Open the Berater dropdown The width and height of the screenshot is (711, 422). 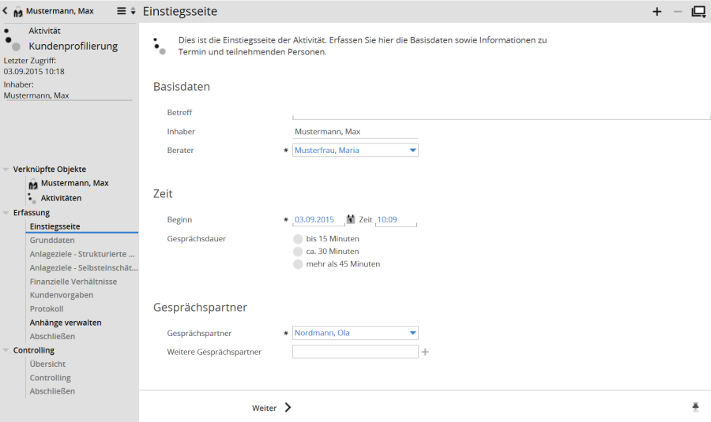(x=412, y=151)
